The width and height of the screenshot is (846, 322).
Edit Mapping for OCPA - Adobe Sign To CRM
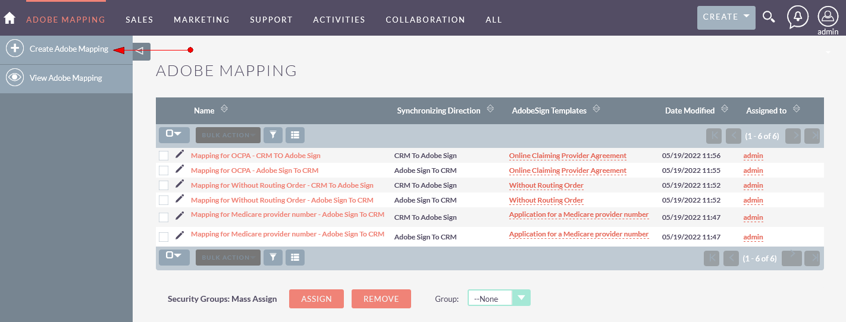(x=180, y=169)
